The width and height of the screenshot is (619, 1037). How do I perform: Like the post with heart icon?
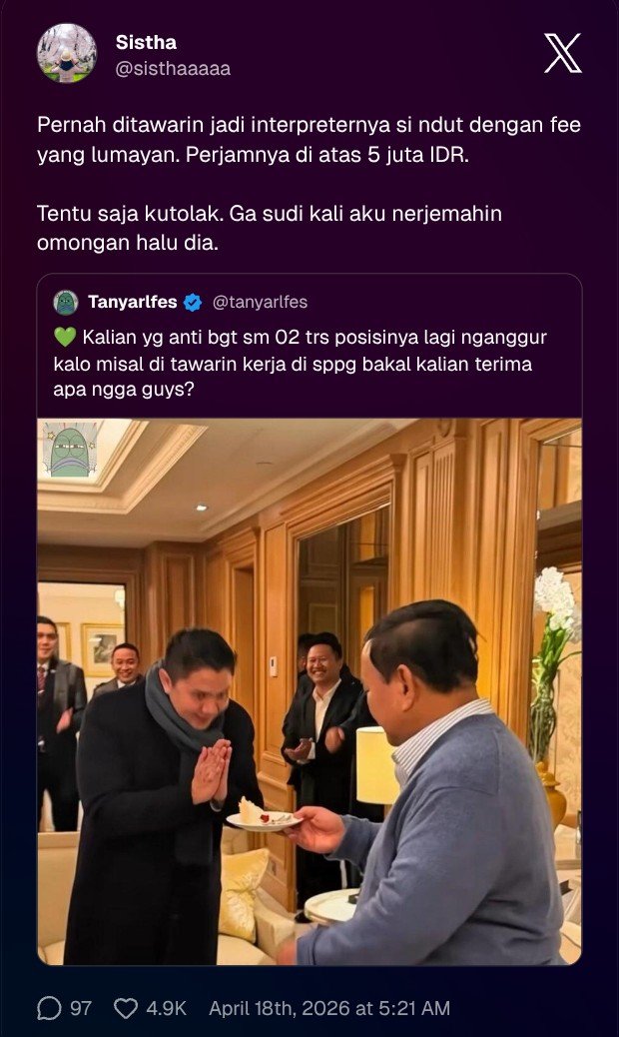coord(126,1008)
